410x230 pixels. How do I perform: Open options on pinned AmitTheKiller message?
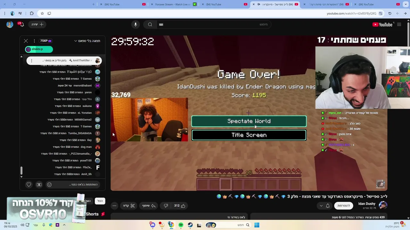click(31, 61)
